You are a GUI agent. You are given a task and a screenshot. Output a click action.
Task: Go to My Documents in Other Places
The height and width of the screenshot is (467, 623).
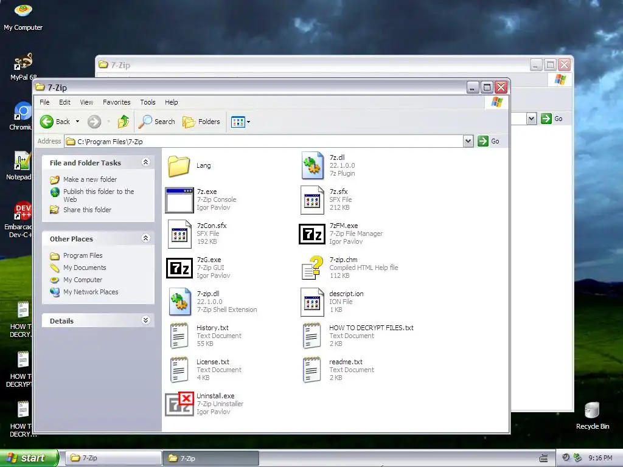click(x=85, y=268)
